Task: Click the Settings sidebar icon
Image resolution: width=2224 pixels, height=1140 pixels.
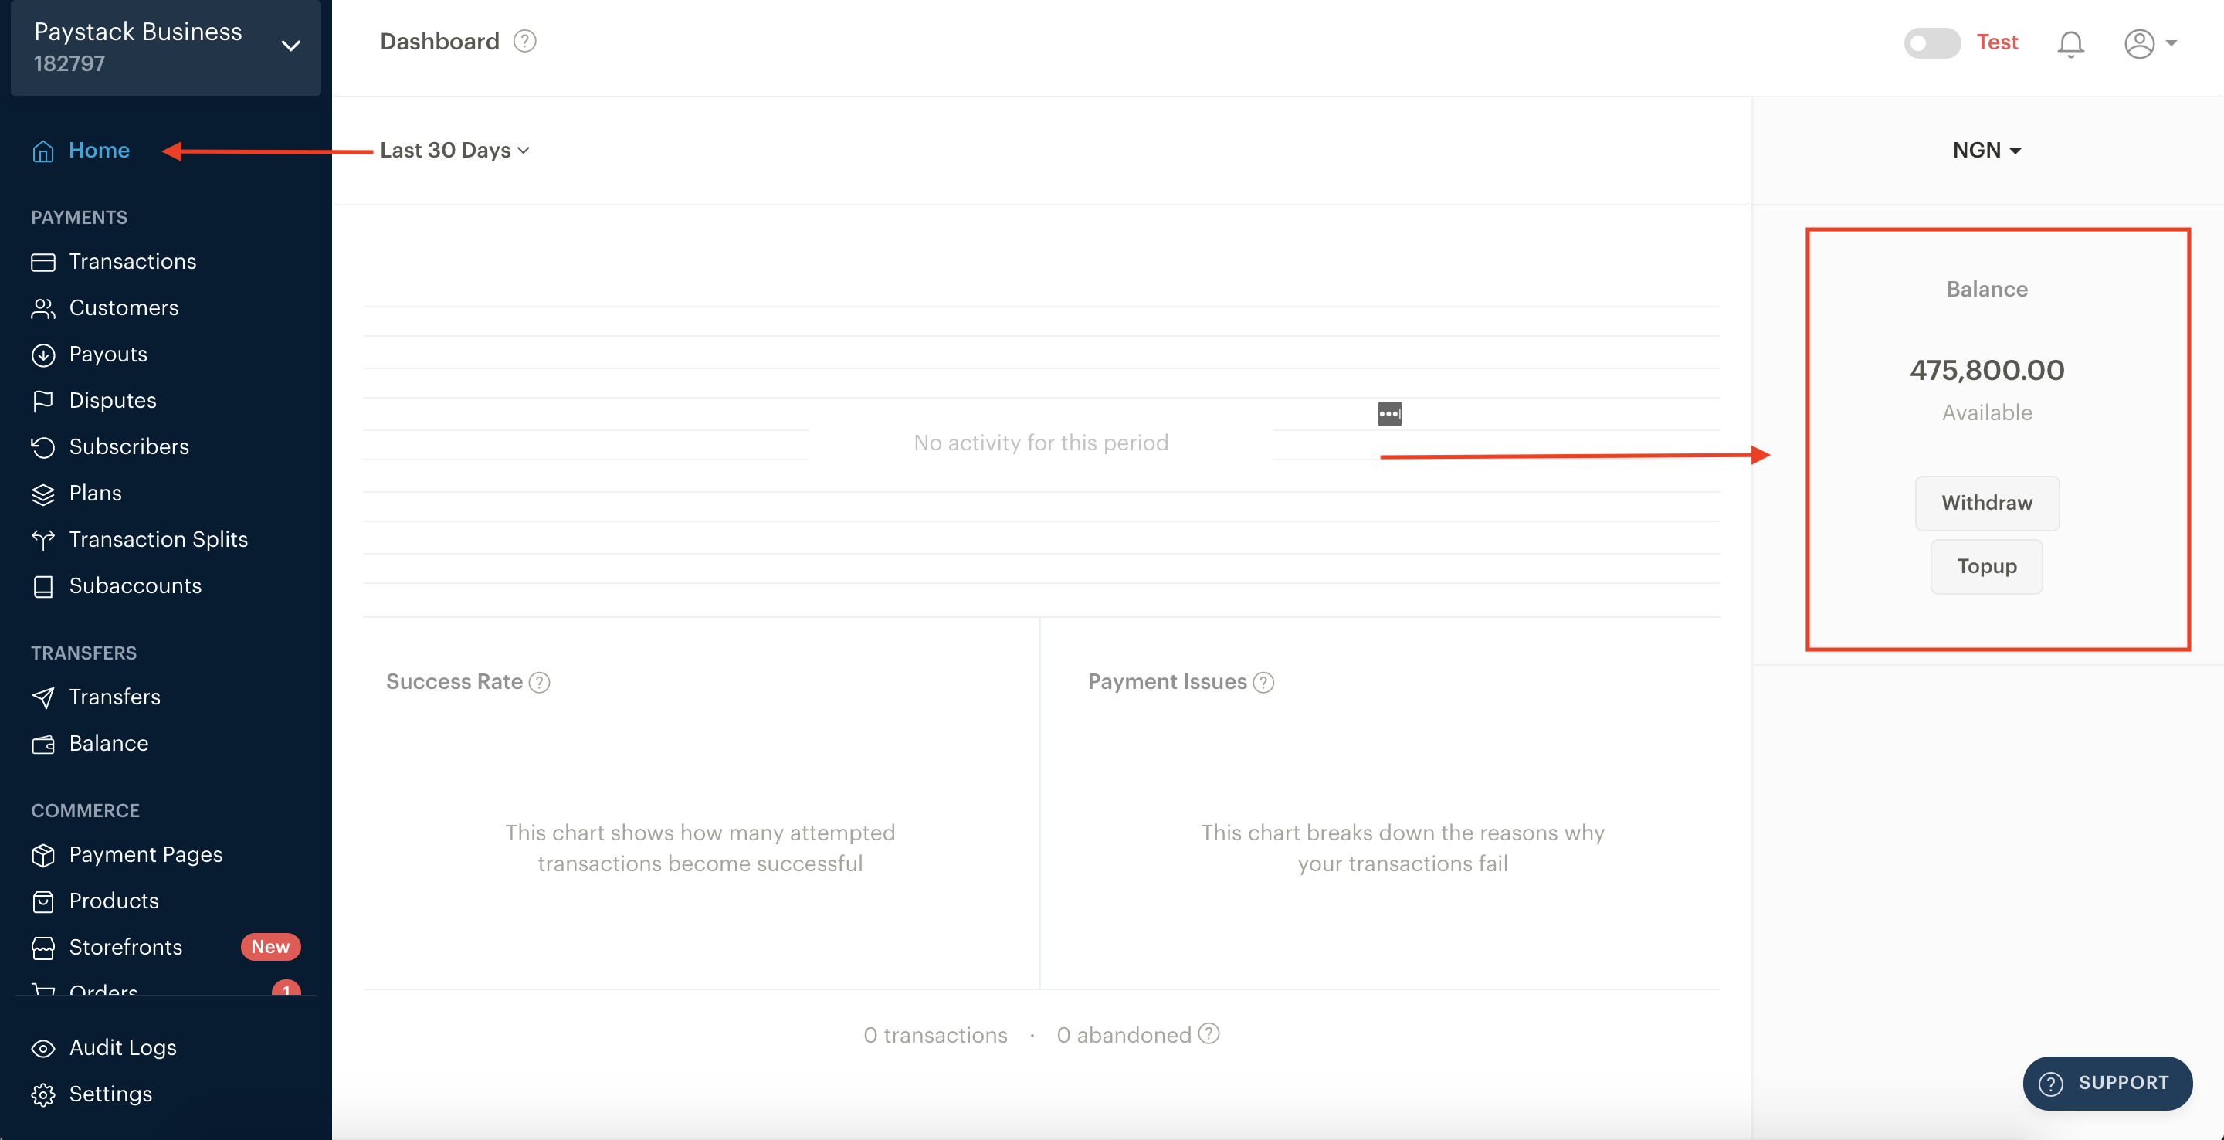Action: [x=43, y=1092]
